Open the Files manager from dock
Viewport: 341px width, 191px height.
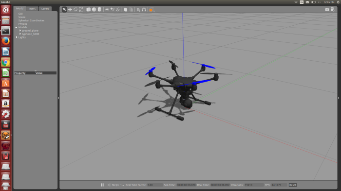point(6,20)
